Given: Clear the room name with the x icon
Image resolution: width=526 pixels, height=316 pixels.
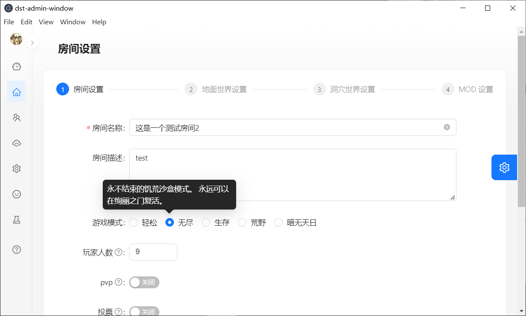Looking at the screenshot, I should [447, 127].
